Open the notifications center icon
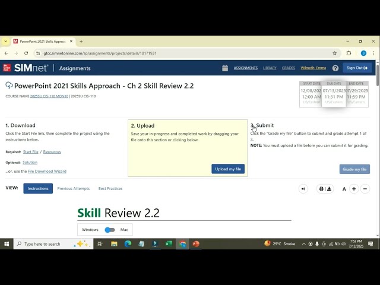The width and height of the screenshot is (380, 285). (x=370, y=244)
